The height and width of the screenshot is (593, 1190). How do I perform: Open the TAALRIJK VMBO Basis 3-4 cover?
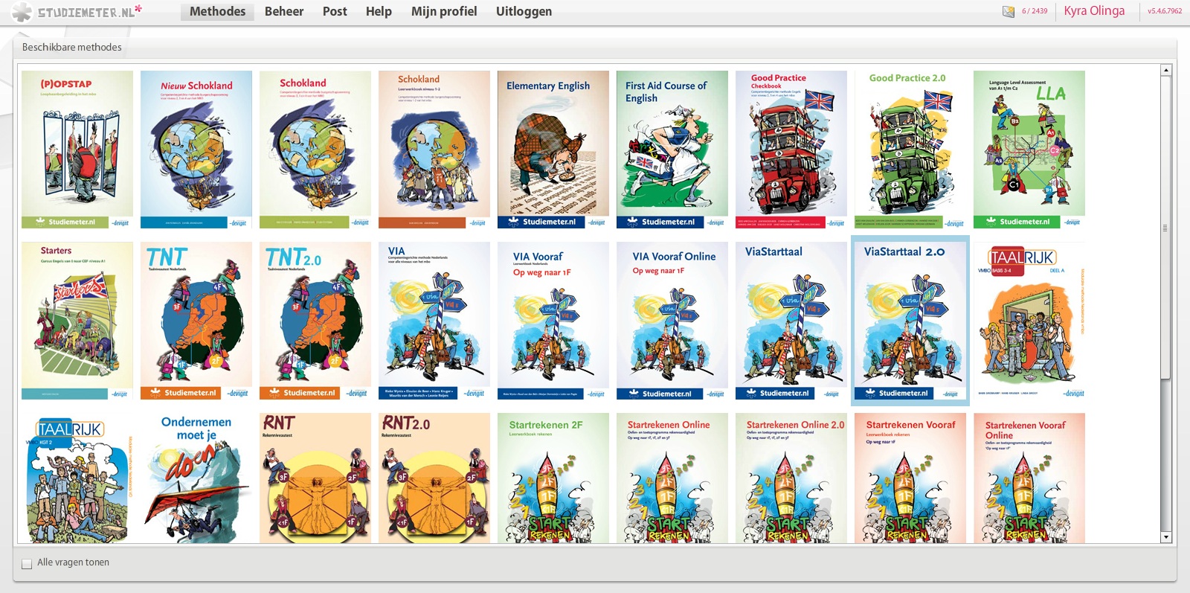(1029, 321)
